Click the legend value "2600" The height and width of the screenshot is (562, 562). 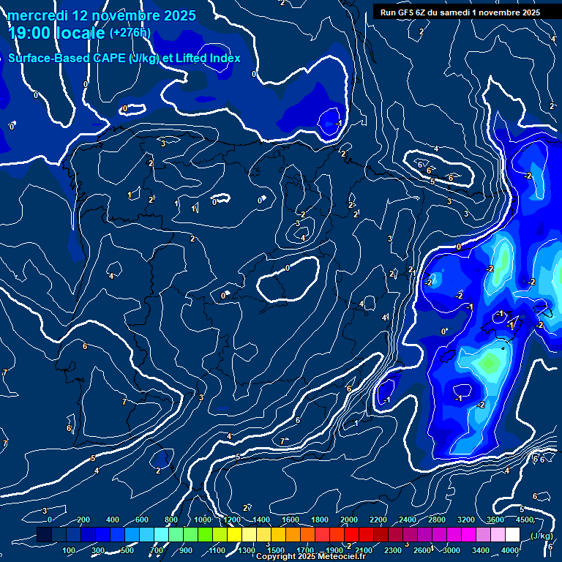coord(422,550)
